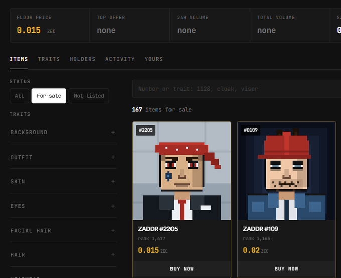The height and width of the screenshot is (278, 341).
Task: Click the ZADDR #2205 title
Action: click(x=158, y=229)
